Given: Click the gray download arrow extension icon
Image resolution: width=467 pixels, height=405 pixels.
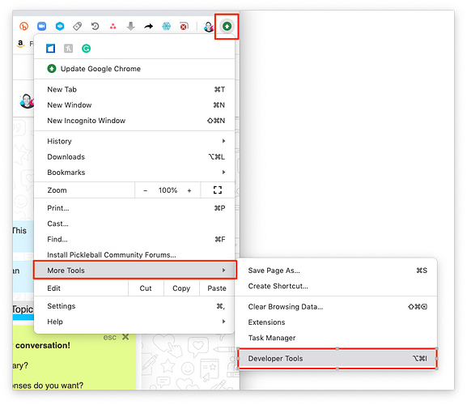Looking at the screenshot, I should [131, 26].
